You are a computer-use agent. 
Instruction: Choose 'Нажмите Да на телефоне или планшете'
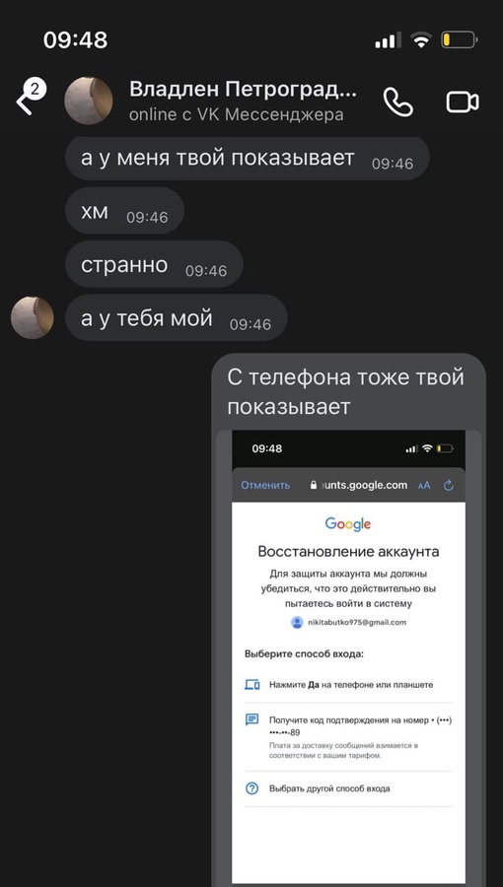point(348,685)
